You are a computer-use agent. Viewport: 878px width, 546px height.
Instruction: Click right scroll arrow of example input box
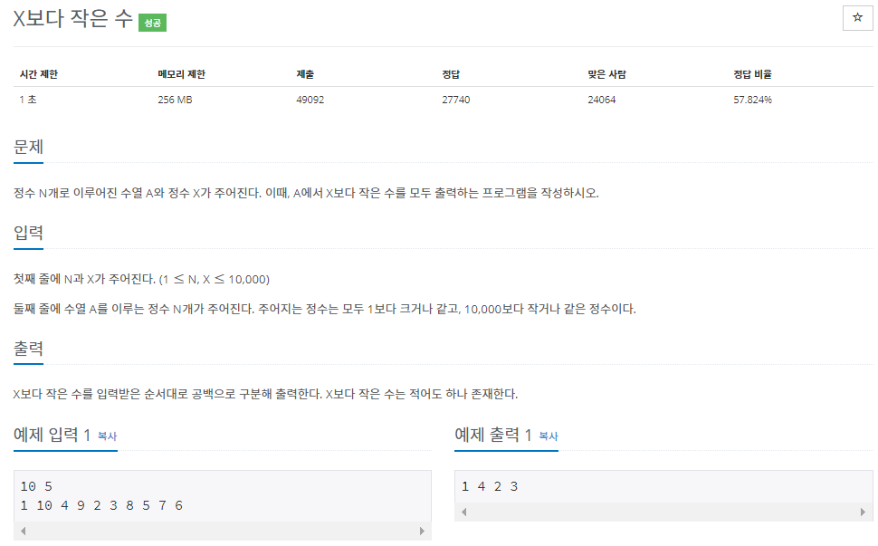pyautogui.click(x=422, y=531)
